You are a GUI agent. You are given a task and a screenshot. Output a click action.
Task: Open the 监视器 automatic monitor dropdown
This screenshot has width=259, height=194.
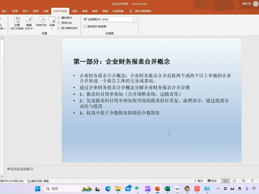[135, 19]
